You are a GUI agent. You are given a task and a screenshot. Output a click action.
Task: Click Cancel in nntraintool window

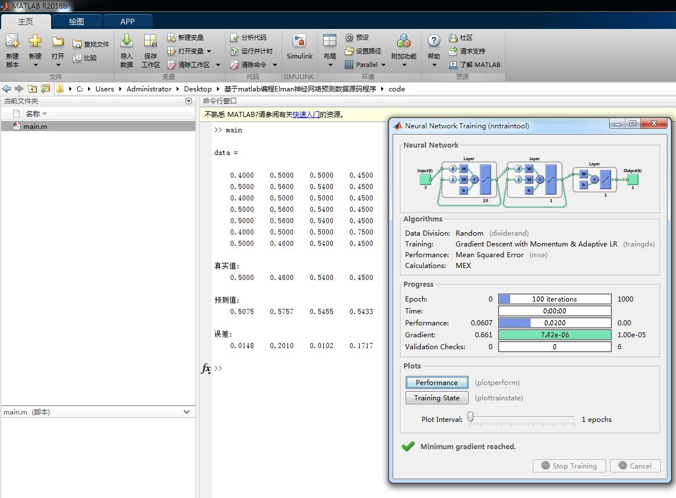(635, 466)
